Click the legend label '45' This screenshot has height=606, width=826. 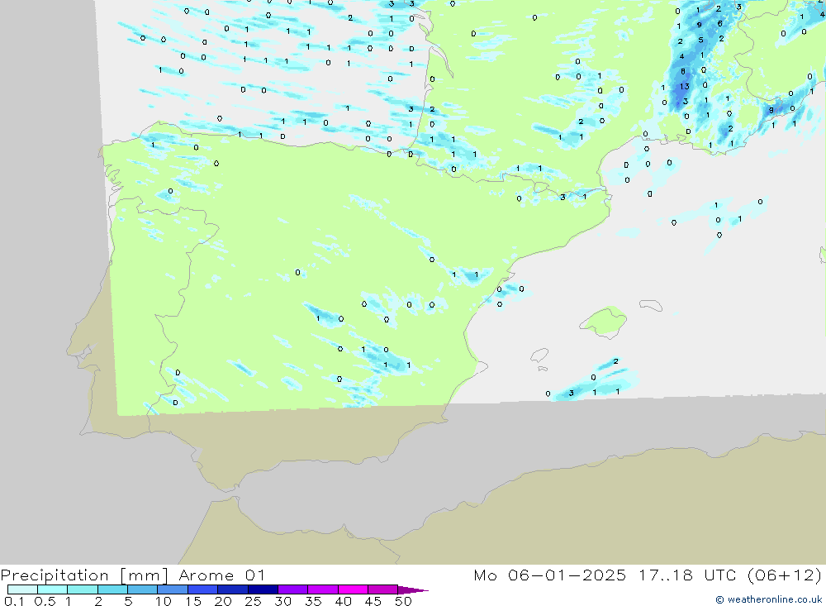(x=373, y=601)
